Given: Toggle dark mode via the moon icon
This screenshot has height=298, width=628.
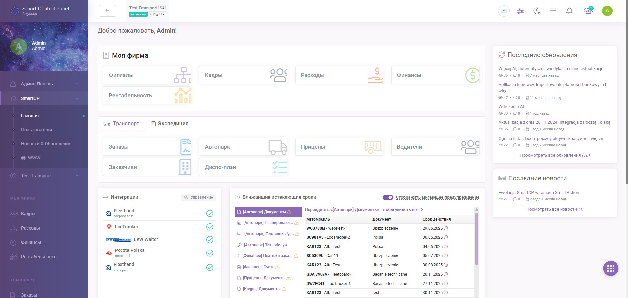Looking at the screenshot, I should coord(536,11).
